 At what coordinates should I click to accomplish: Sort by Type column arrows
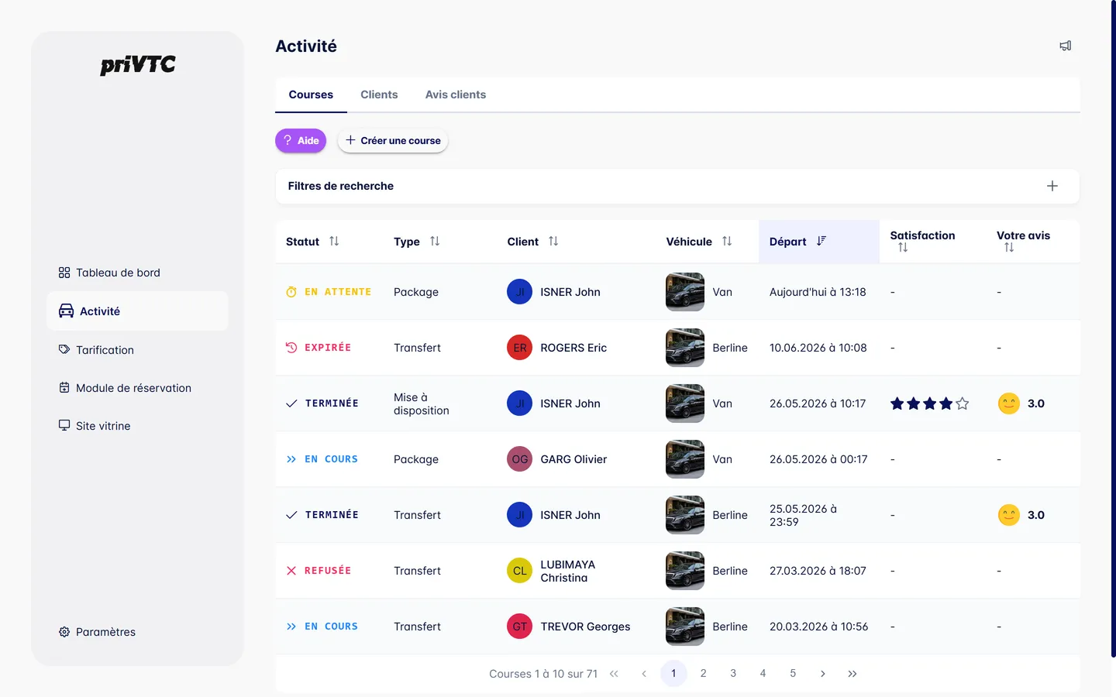click(435, 241)
